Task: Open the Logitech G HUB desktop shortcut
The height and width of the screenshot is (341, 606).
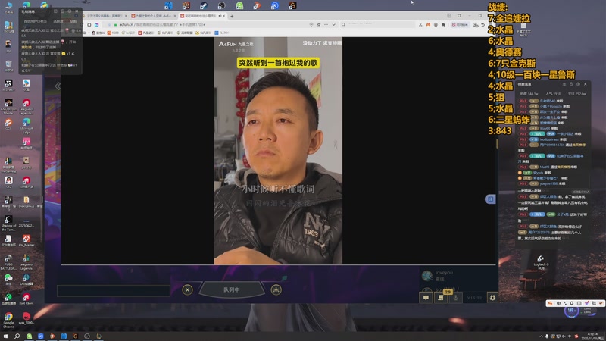Action: pyautogui.click(x=541, y=261)
